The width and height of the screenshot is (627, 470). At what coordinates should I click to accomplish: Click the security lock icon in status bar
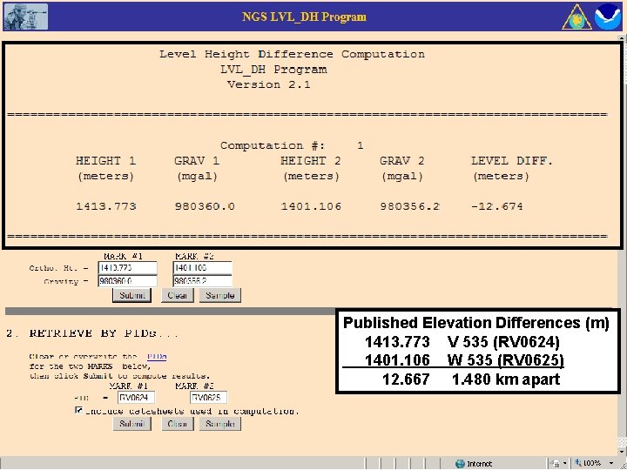(556, 464)
